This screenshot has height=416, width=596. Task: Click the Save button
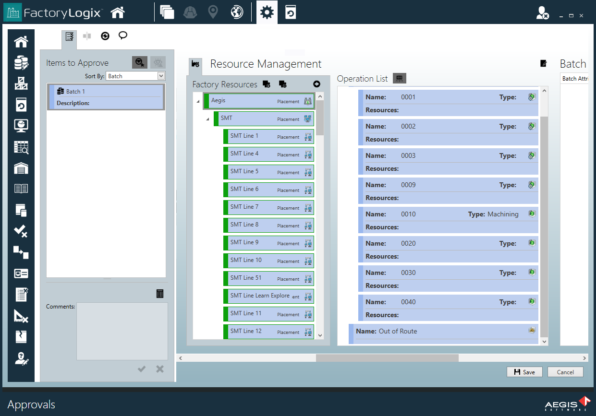point(524,372)
